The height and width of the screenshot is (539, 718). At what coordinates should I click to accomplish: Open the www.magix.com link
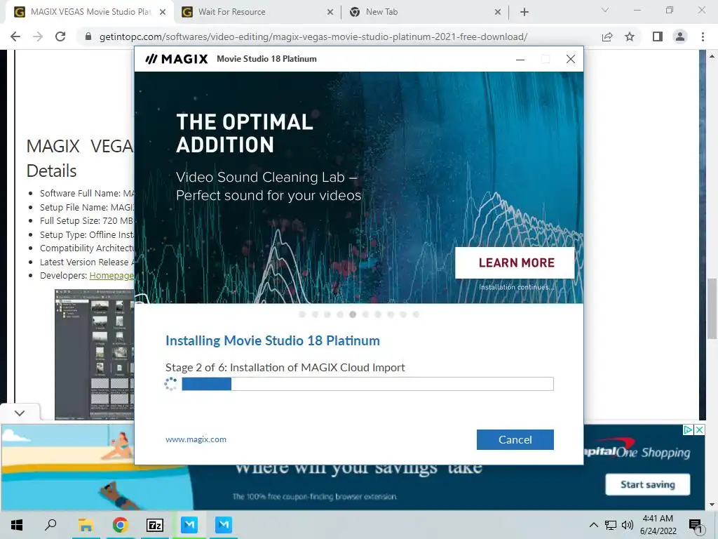click(x=196, y=439)
